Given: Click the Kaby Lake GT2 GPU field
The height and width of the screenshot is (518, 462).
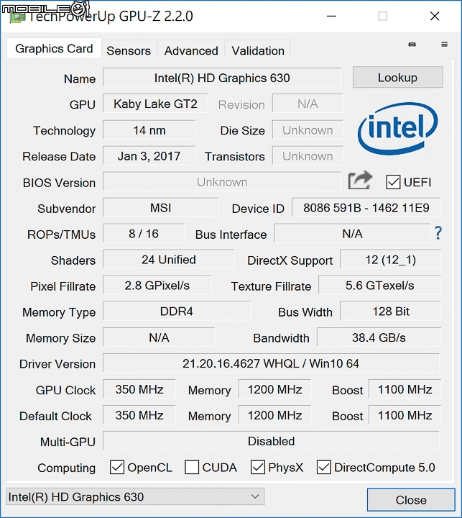Looking at the screenshot, I should tap(155, 104).
